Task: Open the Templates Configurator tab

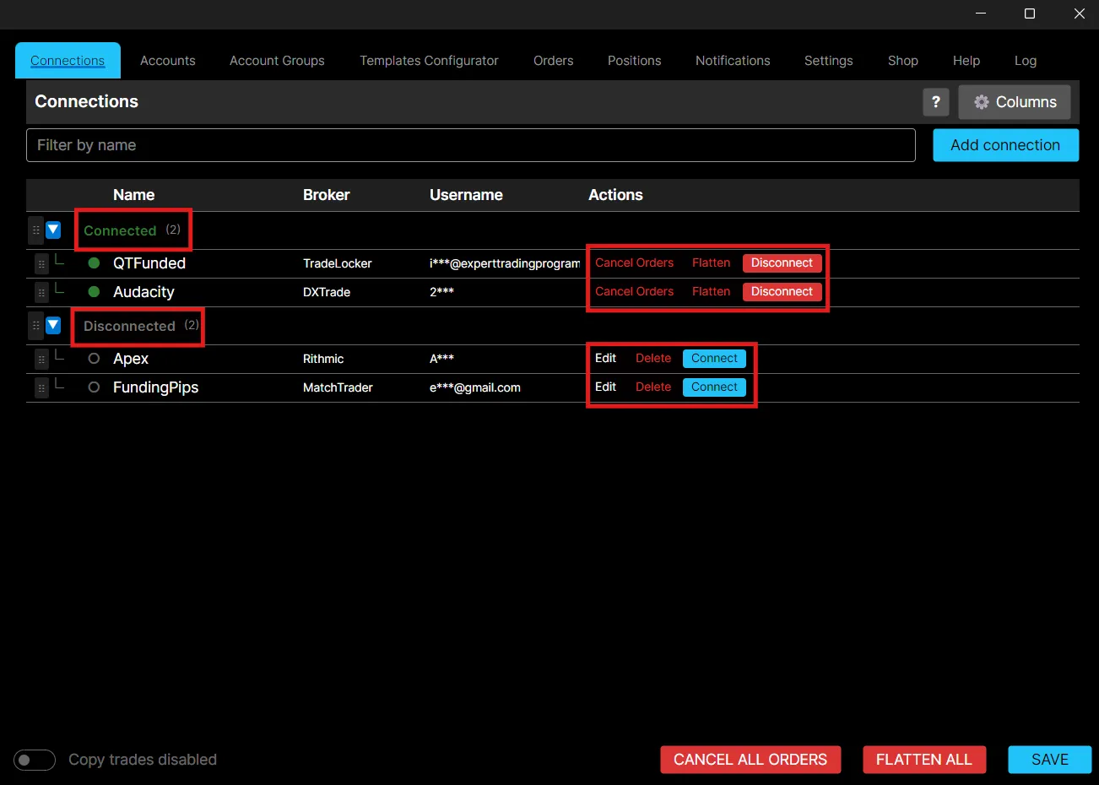Action: pyautogui.click(x=429, y=61)
